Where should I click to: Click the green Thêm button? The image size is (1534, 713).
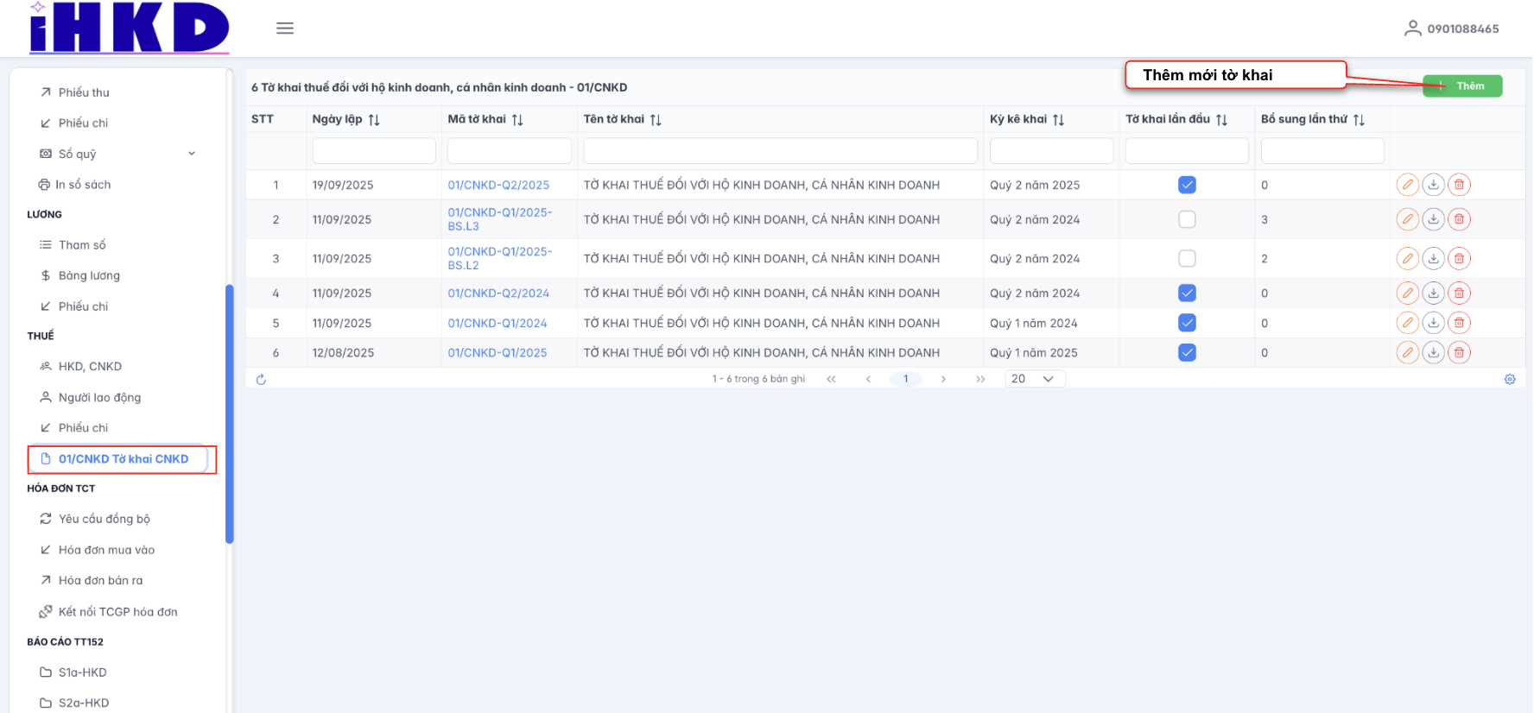1462,86
